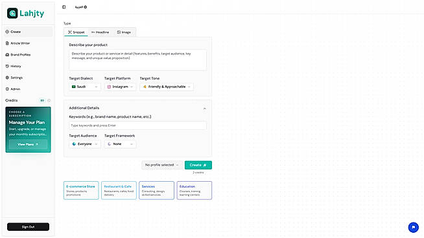This screenshot has width=424, height=238.
Task: Go to Brand Profiles
Action: (x=29, y=55)
